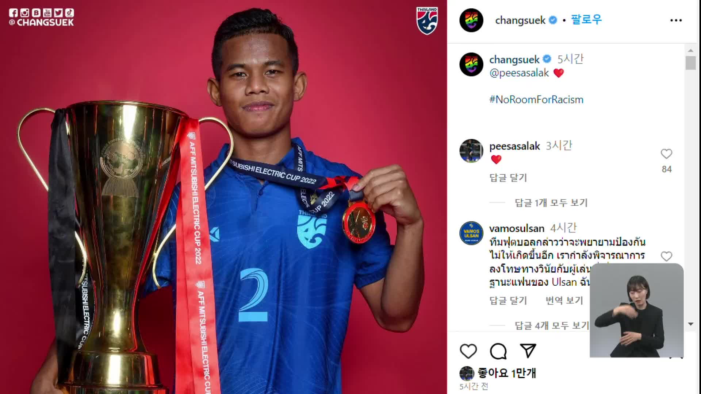Expand 답글 4개 모두 보기 replies

[552, 325]
